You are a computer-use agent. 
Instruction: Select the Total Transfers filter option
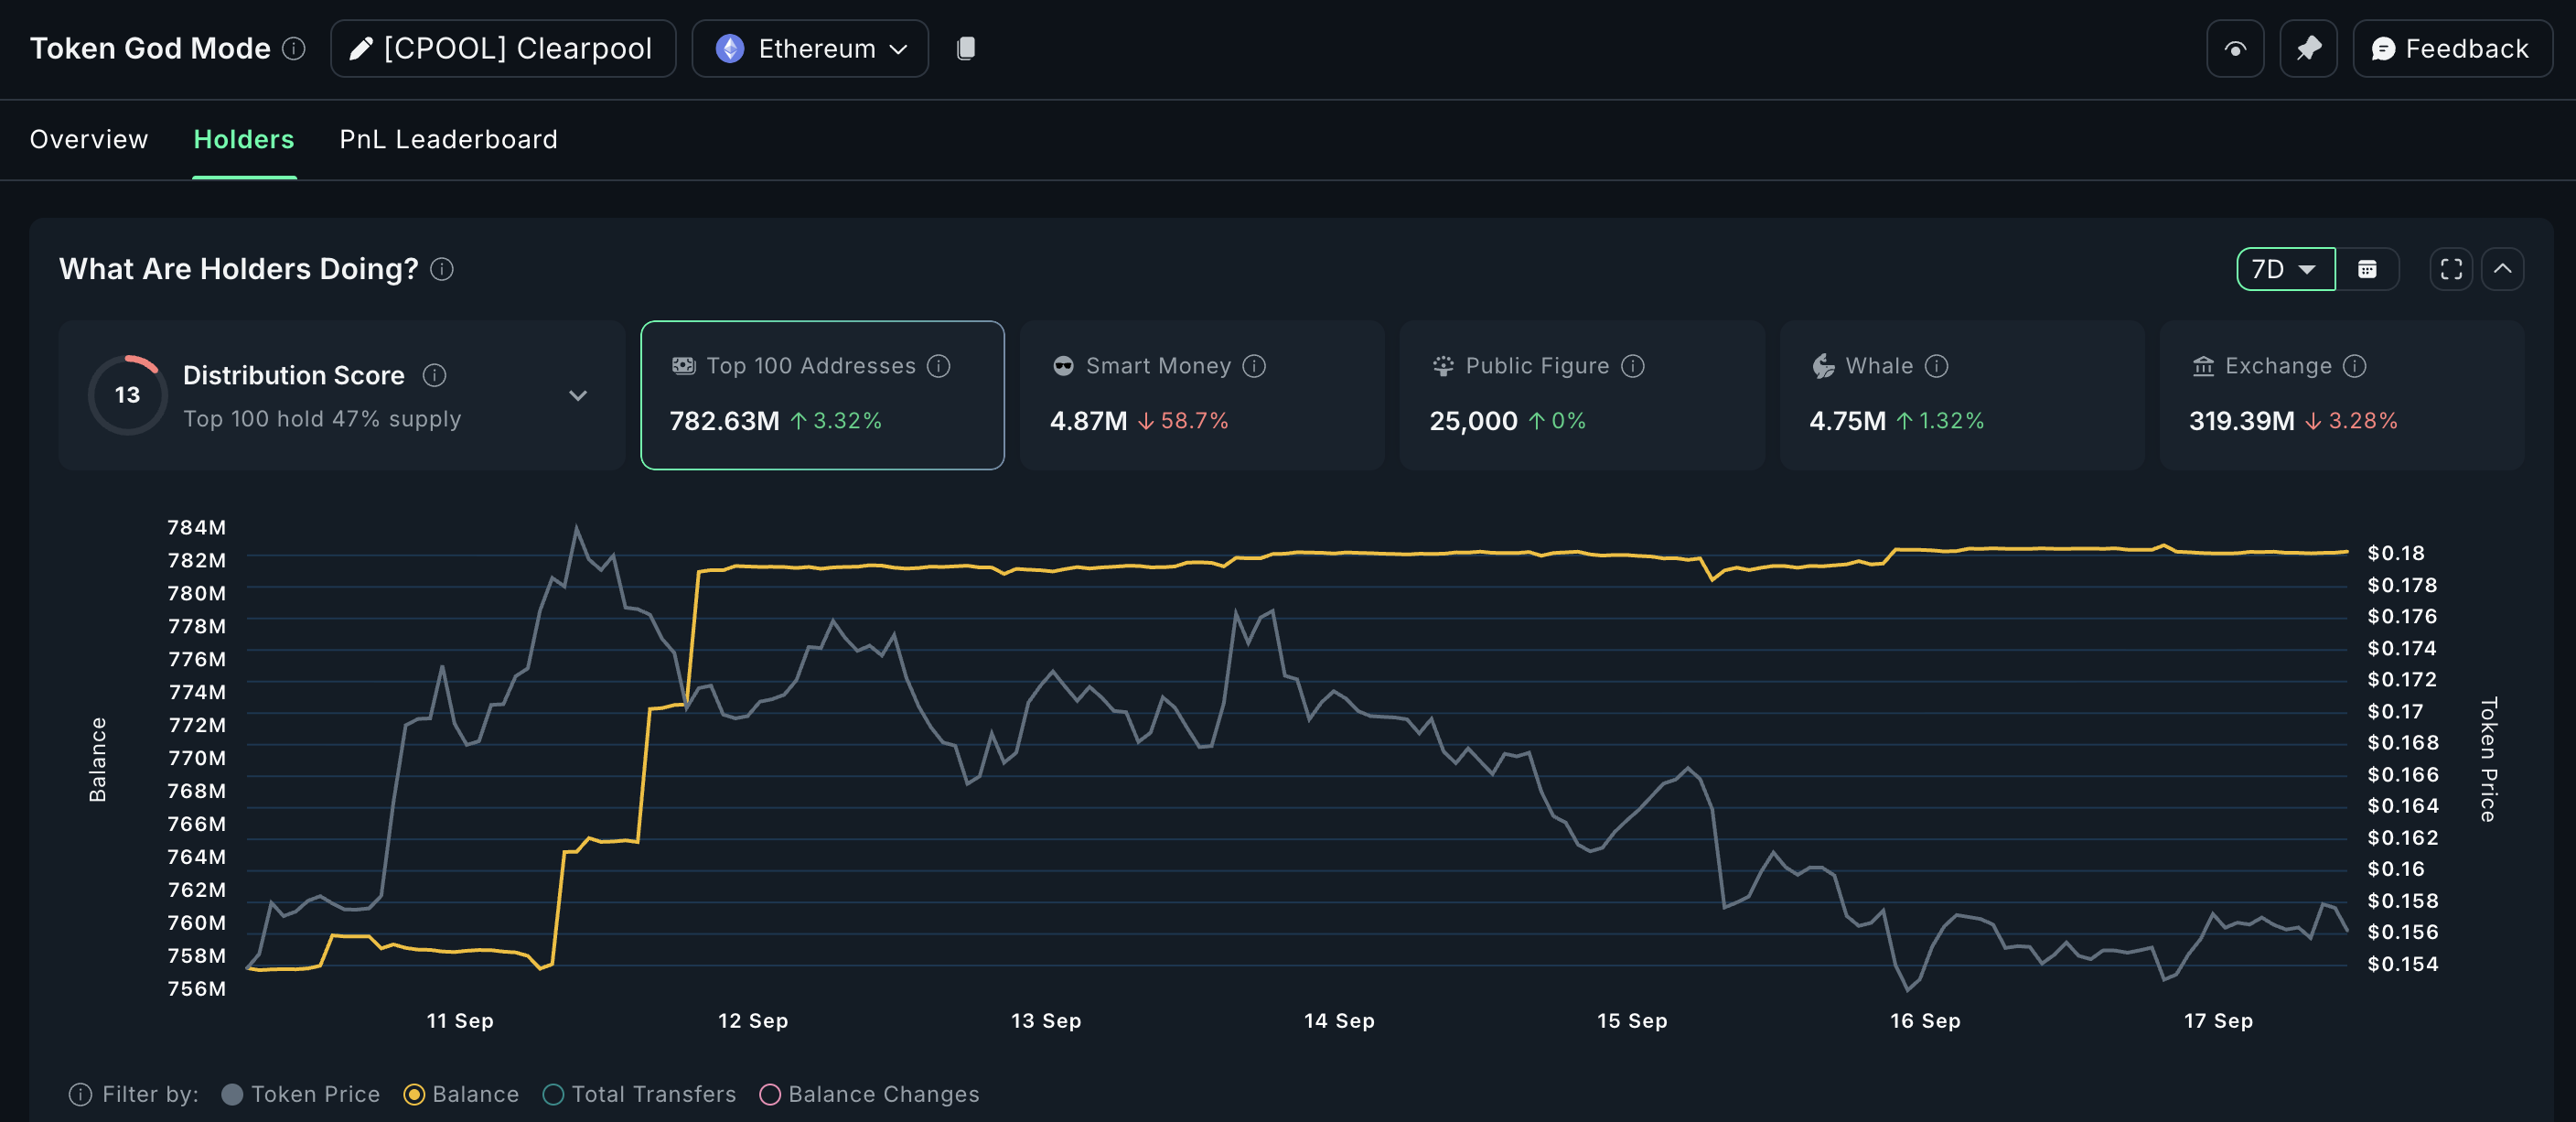640,1094
